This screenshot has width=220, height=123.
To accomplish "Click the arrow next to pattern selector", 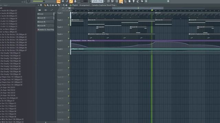I will click(x=90, y=1).
